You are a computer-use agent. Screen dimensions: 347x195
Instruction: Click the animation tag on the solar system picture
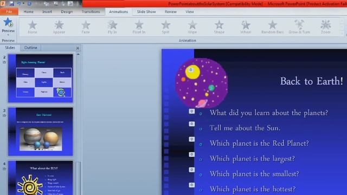pos(191,70)
